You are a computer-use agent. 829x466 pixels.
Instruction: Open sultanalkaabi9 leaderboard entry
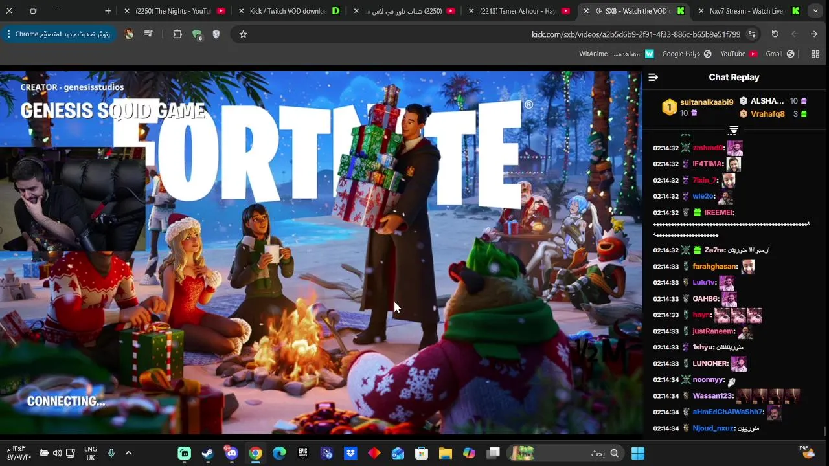click(x=698, y=107)
